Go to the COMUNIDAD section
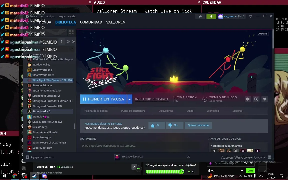This screenshot has height=180, width=288. [91, 22]
